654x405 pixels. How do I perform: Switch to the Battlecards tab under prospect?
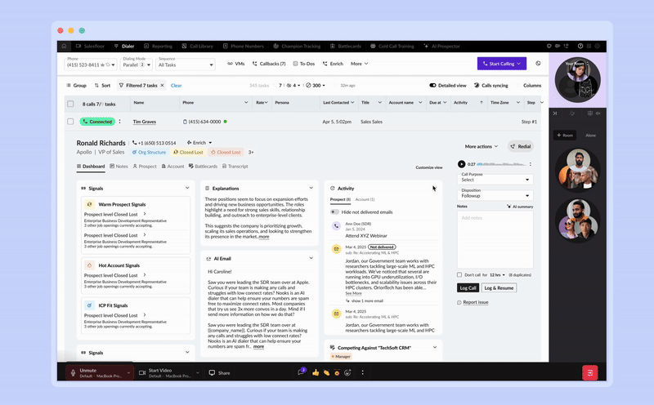tap(203, 167)
